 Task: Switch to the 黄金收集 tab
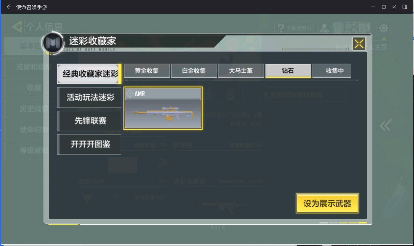(147, 71)
